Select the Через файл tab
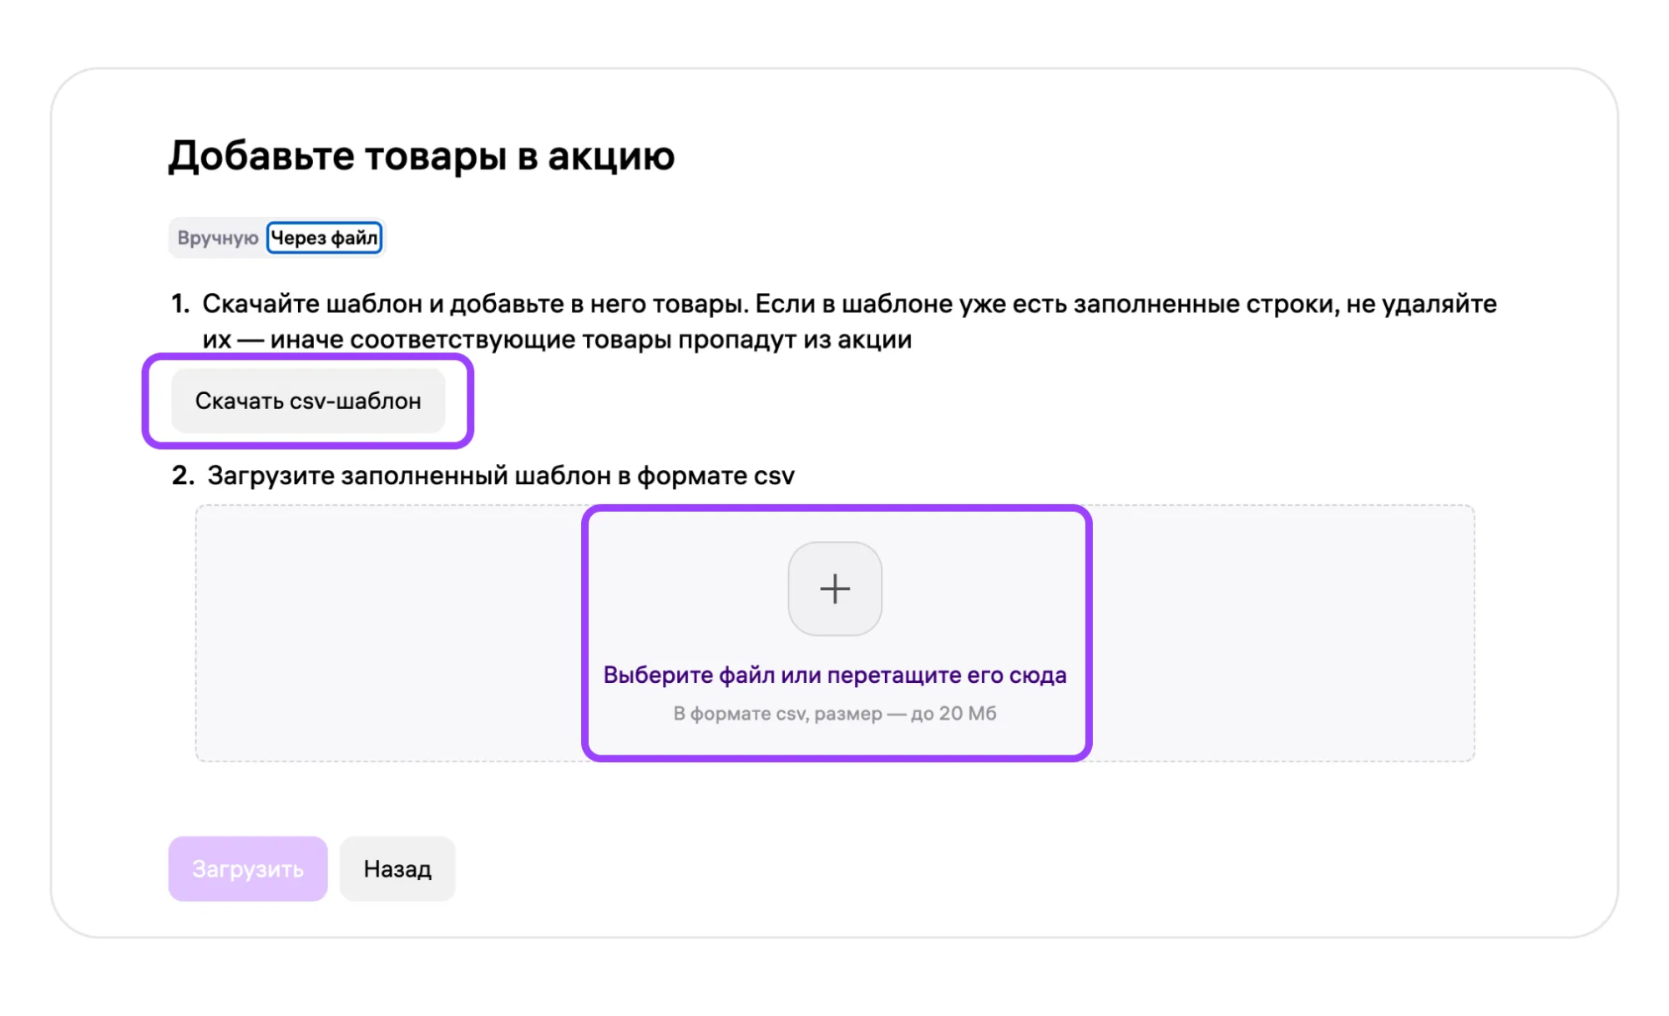The width and height of the screenshot is (1669, 1016). tap(324, 238)
